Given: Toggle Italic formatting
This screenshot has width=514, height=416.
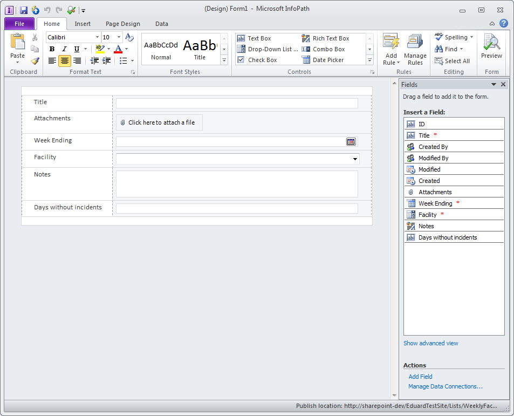Looking at the screenshot, I should coord(64,49).
